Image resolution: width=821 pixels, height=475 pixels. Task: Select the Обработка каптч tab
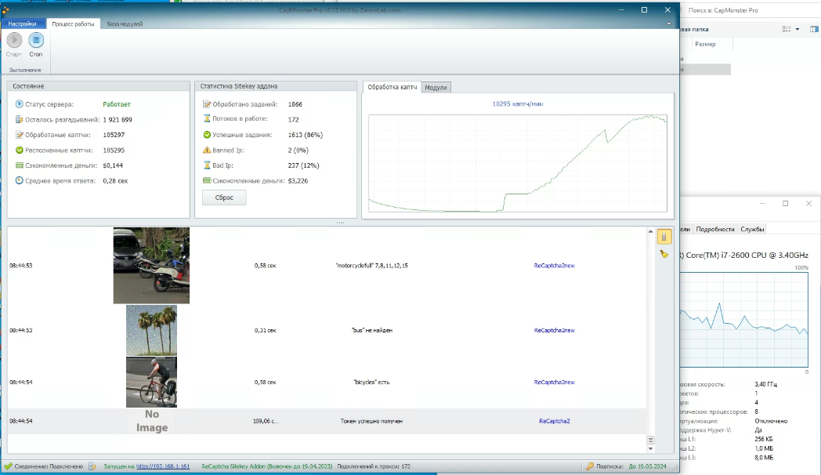[392, 87]
